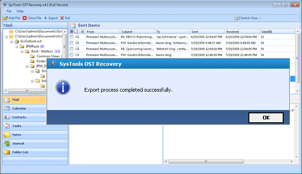
Task: Click the preview pane scroll-right arrow
Action: (x=291, y=161)
